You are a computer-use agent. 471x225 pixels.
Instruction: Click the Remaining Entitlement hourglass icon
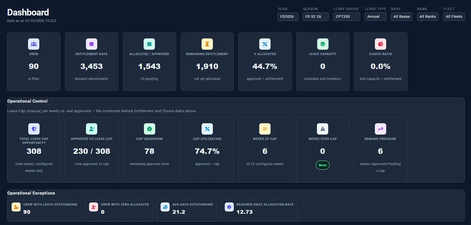207,44
